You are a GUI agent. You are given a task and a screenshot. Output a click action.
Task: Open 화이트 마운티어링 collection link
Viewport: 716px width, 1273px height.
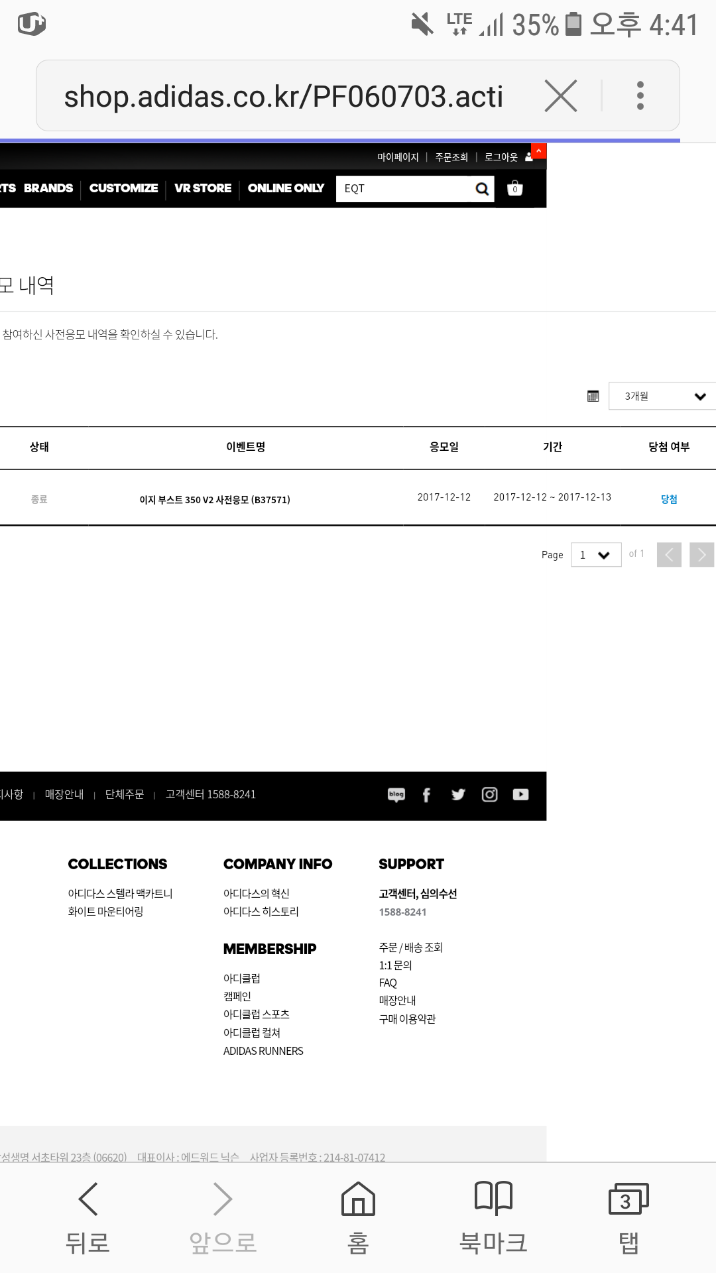click(105, 912)
